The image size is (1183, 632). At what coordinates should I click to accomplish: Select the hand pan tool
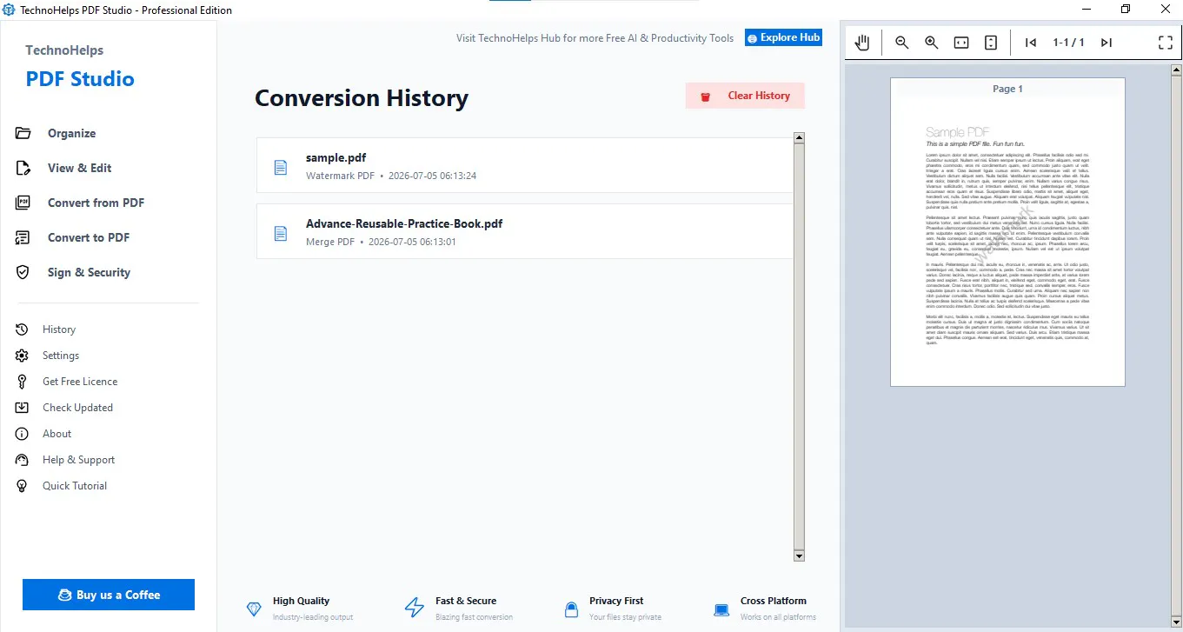click(x=862, y=43)
